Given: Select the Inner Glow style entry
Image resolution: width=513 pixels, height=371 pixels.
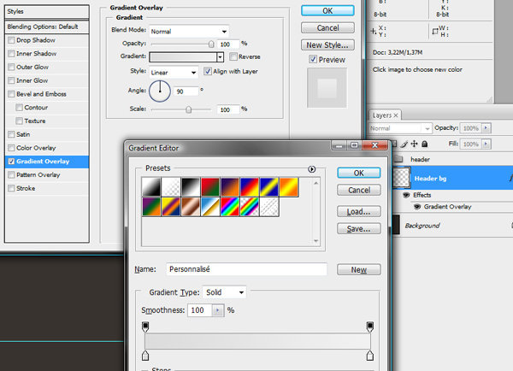Looking at the screenshot, I should (47, 80).
